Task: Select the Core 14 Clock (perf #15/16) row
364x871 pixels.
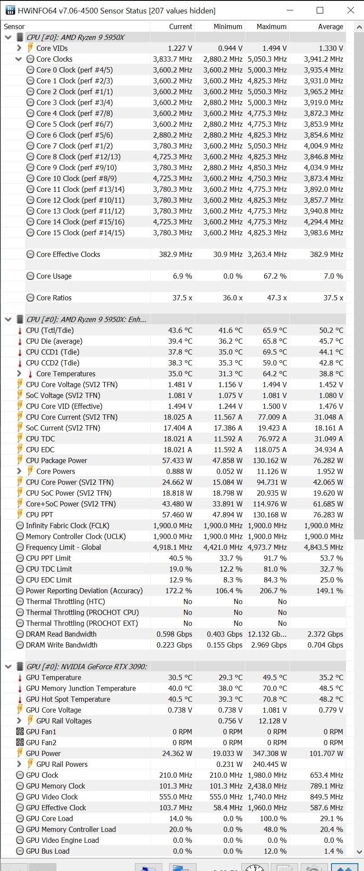Action: 174,222
